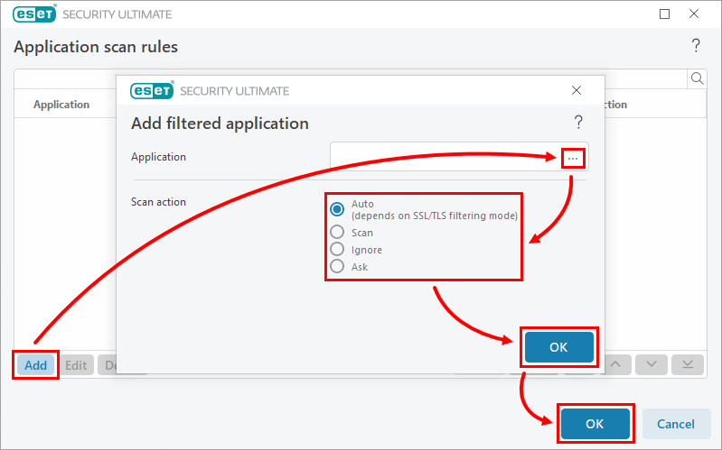Viewport: 722px width, 450px height.
Task: Click the Application column header
Action: (61, 105)
